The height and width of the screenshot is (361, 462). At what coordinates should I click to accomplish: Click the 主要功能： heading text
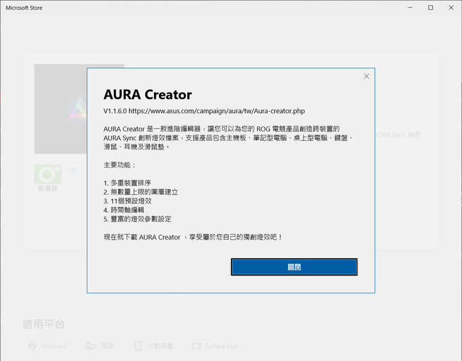pyautogui.click(x=119, y=165)
